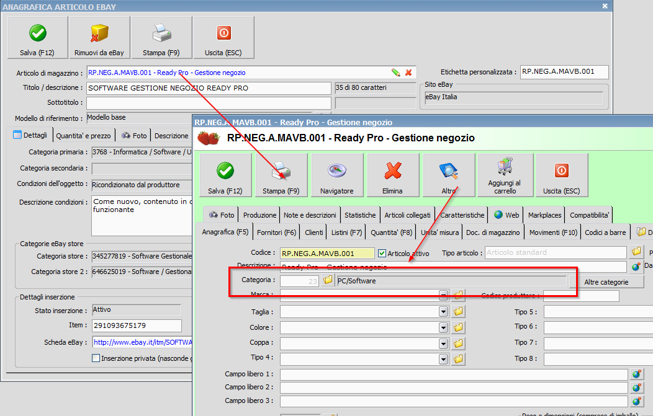Open the Listini (F7) tab
Viewport: 653px width, 416px height.
pyautogui.click(x=346, y=232)
